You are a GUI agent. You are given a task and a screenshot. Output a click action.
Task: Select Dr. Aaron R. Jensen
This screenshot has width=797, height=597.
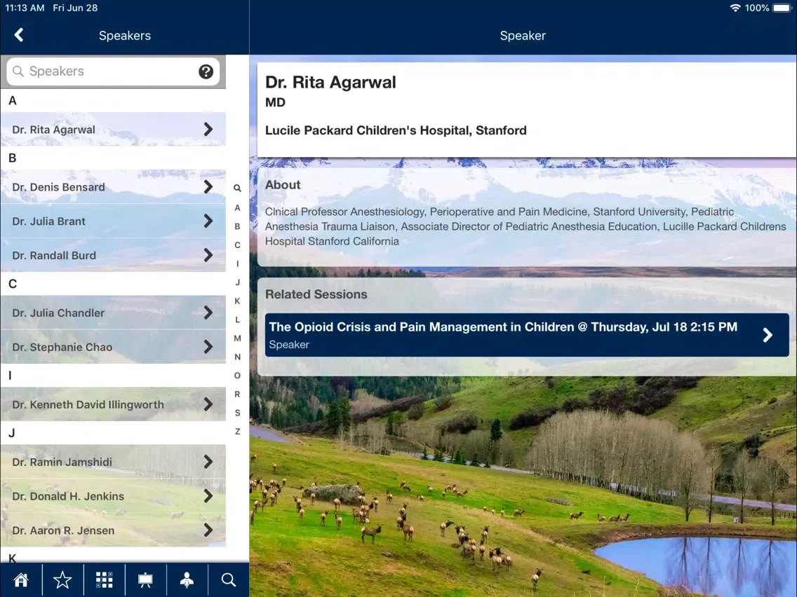tap(114, 530)
